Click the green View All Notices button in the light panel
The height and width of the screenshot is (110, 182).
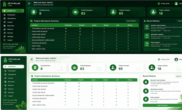pos(162,105)
